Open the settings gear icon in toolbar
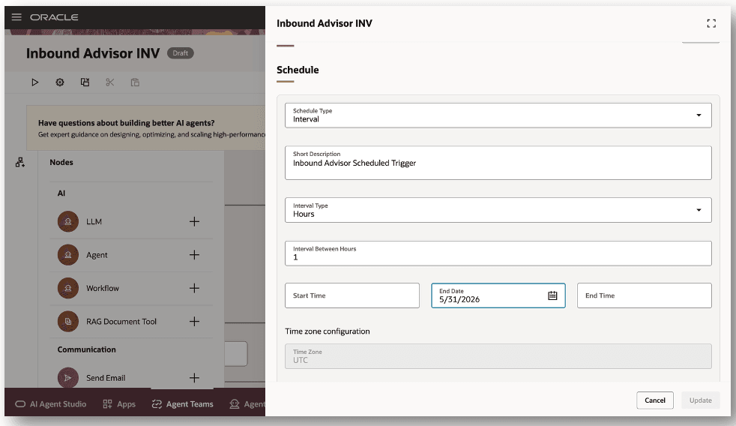This screenshot has height=426, width=736. pyautogui.click(x=60, y=82)
